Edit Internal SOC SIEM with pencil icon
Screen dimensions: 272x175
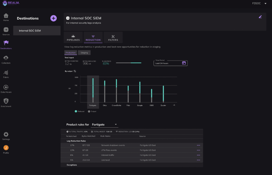point(260,17)
